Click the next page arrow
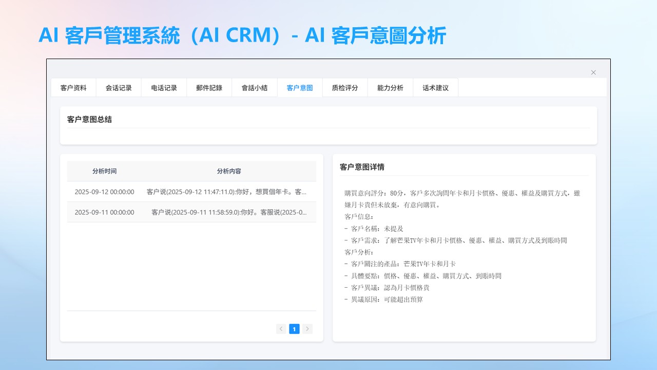This screenshot has width=657, height=370. coord(307,329)
